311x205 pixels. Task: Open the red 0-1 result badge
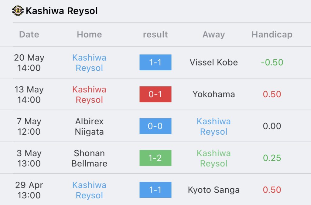pyautogui.click(x=155, y=94)
